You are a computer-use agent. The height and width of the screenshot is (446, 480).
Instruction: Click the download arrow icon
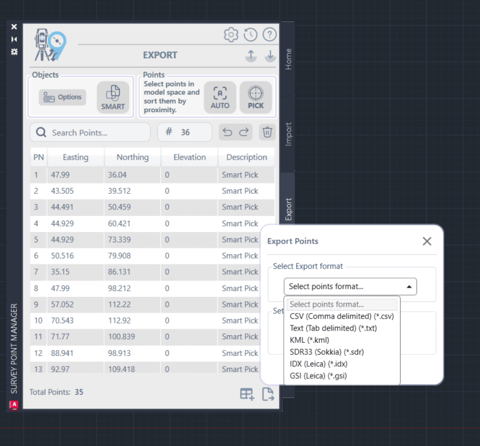tap(270, 56)
